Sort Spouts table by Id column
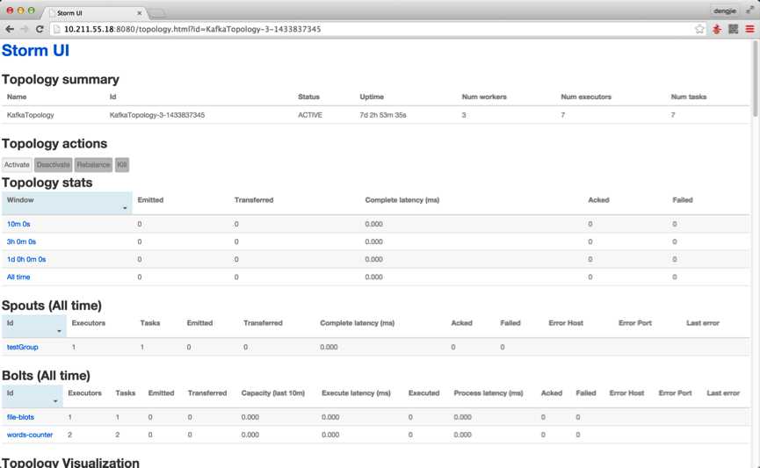The width and height of the screenshot is (760, 468). (34, 326)
